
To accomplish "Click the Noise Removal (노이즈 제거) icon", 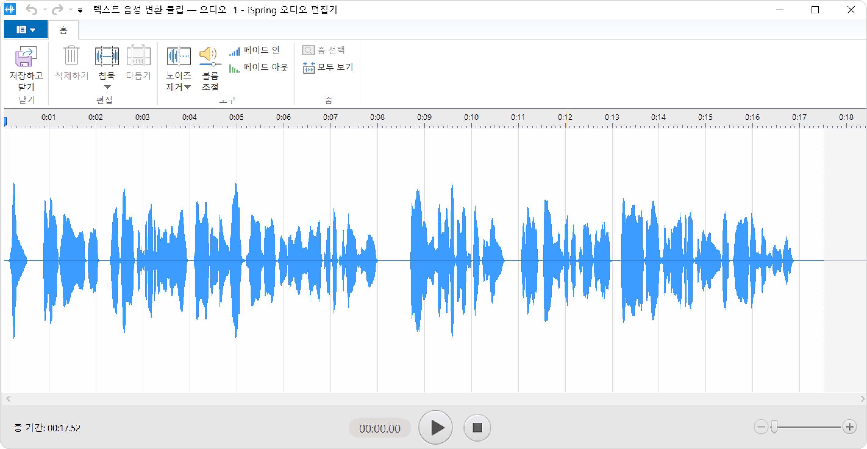I will tap(178, 56).
